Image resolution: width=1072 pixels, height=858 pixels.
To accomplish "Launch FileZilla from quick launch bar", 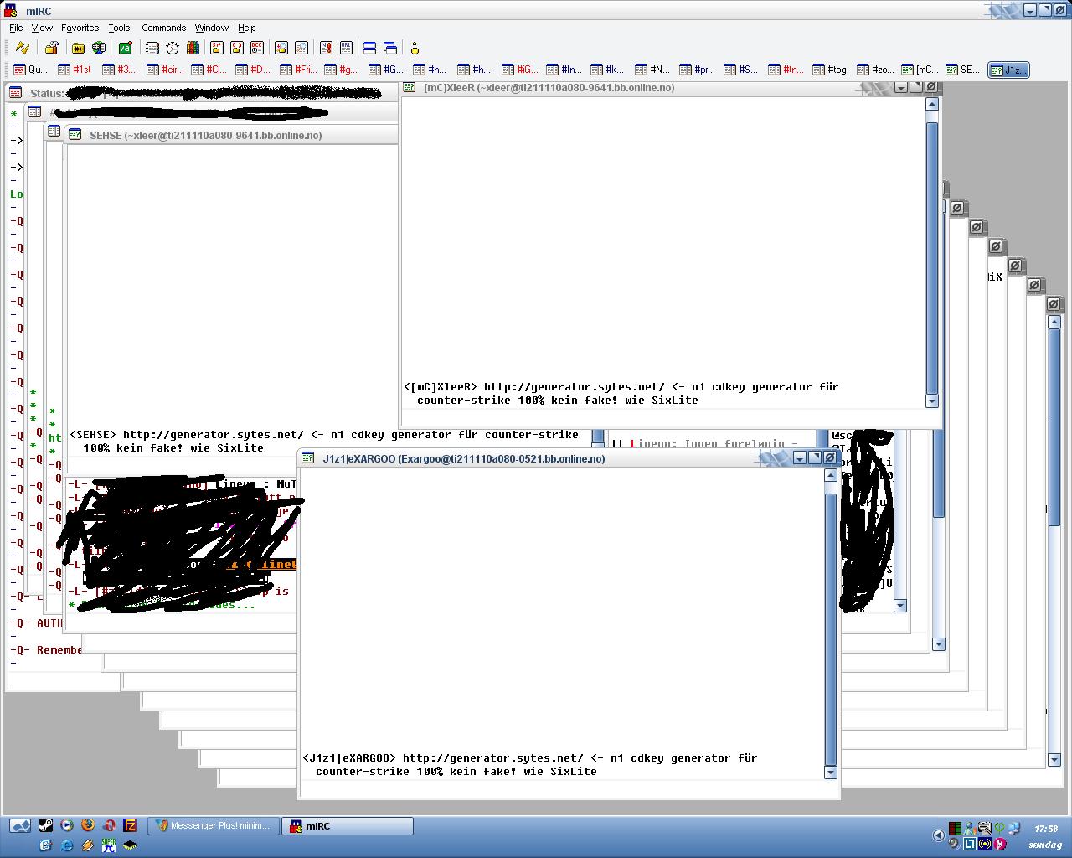I will point(130,825).
